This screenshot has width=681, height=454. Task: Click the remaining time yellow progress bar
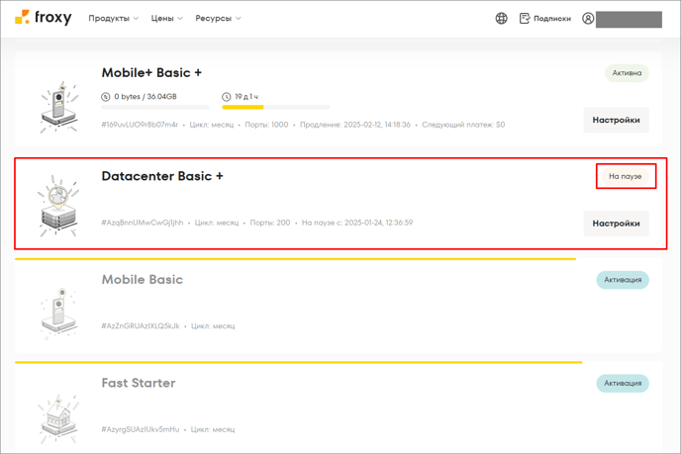(x=276, y=107)
